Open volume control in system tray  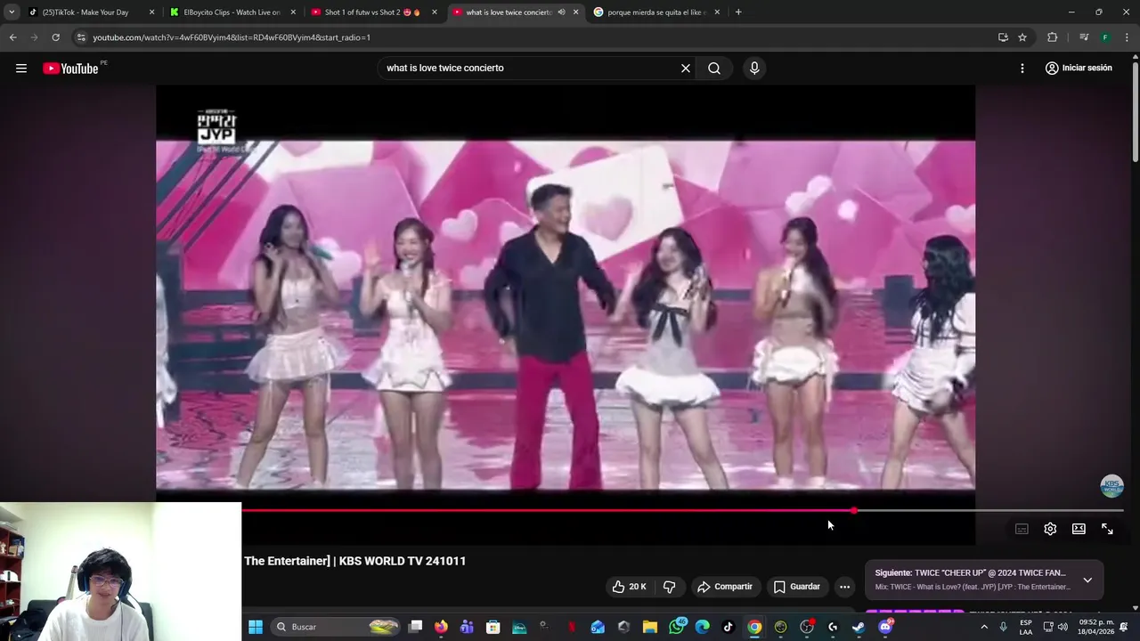coord(1063,627)
